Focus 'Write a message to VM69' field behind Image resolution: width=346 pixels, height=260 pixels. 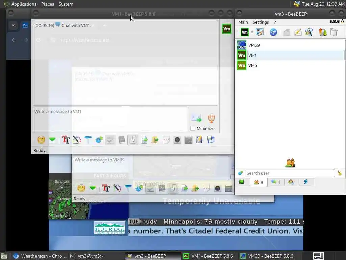(x=150, y=168)
